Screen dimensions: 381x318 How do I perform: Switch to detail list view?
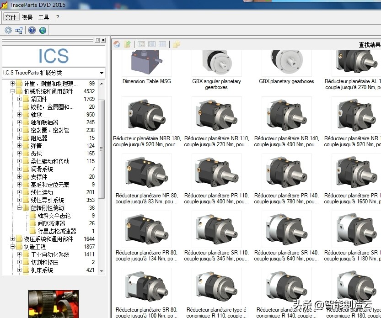click(151, 44)
